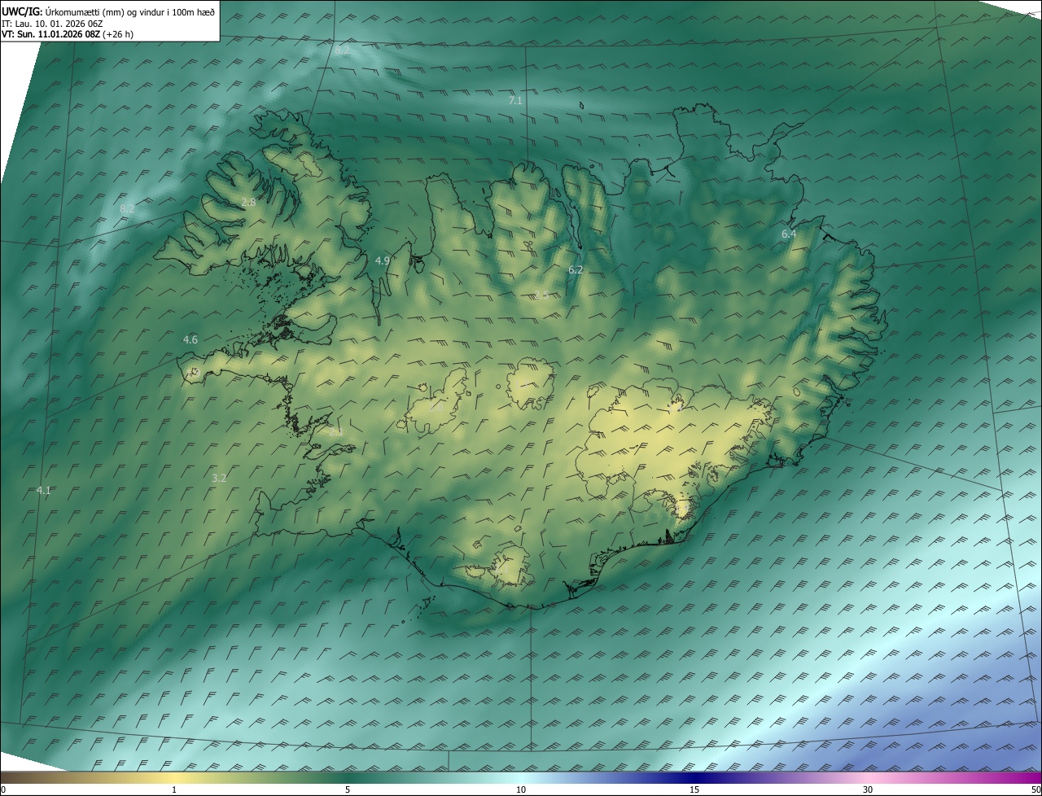Screen dimensions: 1042x796
Task: Select the 7.1 value off the north coast
Action: pyautogui.click(x=515, y=100)
